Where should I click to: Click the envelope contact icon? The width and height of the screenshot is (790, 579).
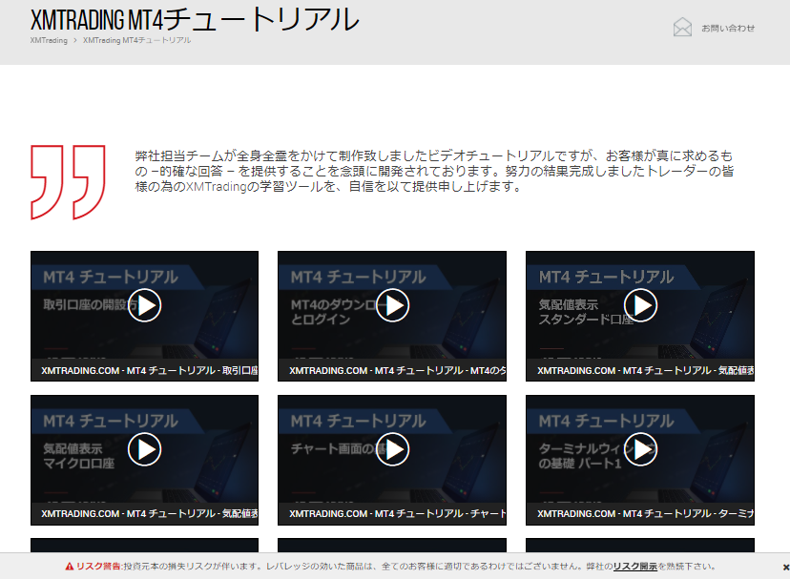pyautogui.click(x=682, y=28)
